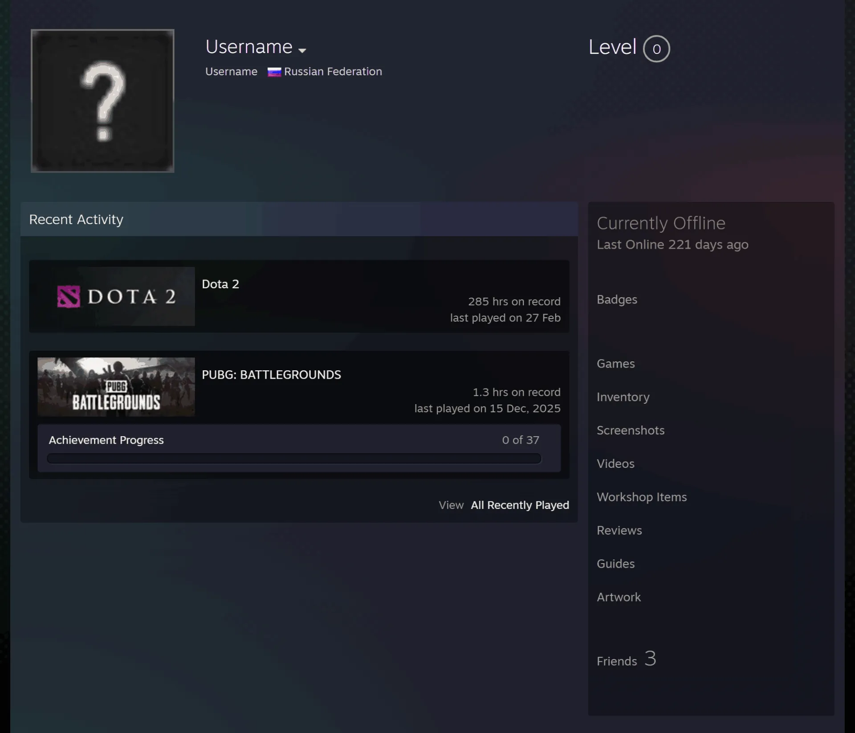Select the '0 of 37' achievement count
This screenshot has height=733, width=855.
pyautogui.click(x=521, y=440)
